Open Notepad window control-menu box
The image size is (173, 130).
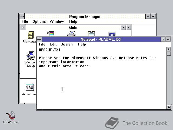point(39,39)
